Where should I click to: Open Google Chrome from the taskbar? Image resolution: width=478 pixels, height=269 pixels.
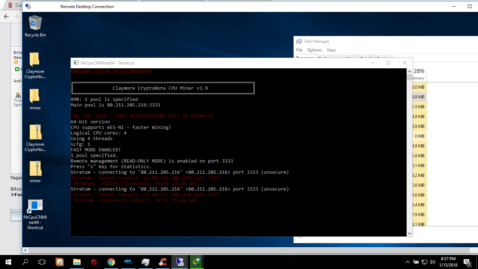pos(111,262)
